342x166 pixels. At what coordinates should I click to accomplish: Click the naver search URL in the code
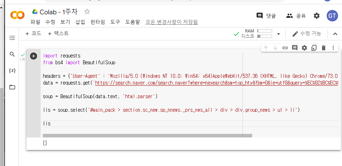pyautogui.click(x=217, y=83)
